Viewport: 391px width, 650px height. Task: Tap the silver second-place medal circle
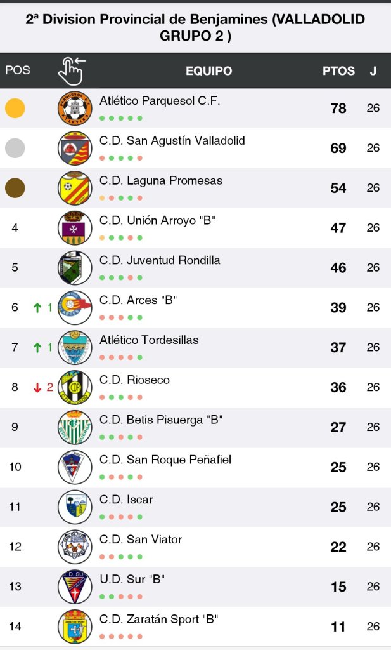click(15, 148)
